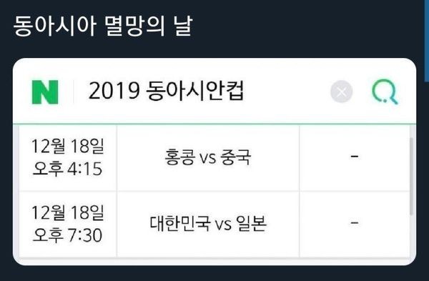Viewport: 429px width, 281px height.
Task: Click the search field containing 2019 동아시안컵
Action: (202, 91)
